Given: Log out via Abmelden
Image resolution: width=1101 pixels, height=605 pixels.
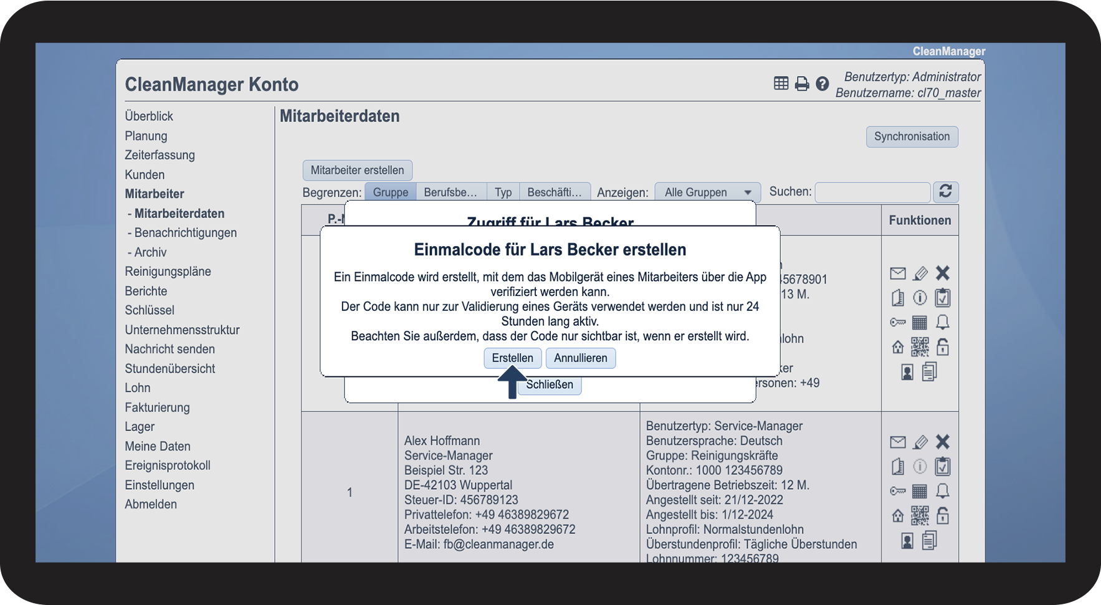Looking at the screenshot, I should pyautogui.click(x=151, y=504).
